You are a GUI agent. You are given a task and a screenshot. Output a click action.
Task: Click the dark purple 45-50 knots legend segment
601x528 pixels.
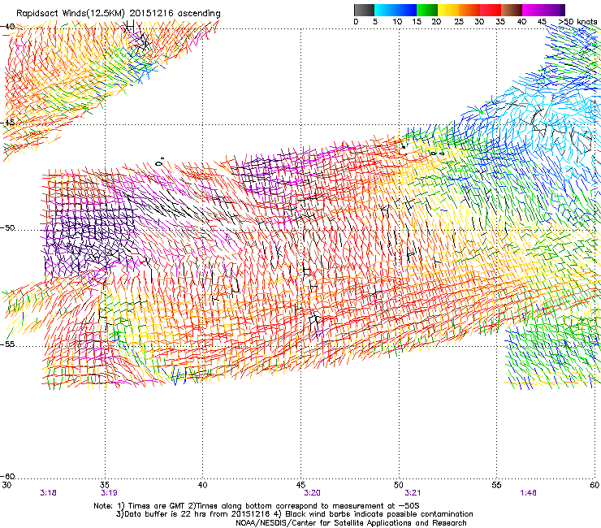tap(554, 10)
